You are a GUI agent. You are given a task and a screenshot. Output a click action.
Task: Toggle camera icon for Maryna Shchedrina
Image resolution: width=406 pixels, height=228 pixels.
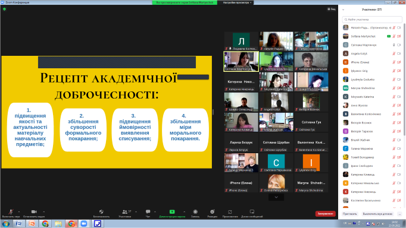tap(399, 88)
